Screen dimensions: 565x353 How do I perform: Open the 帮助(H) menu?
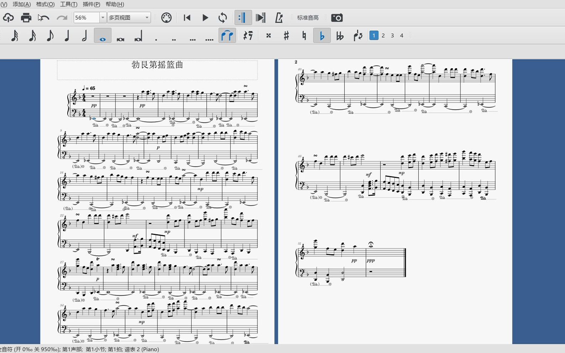[115, 4]
